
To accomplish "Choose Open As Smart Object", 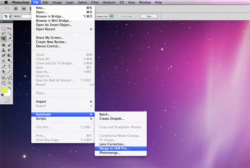I will coord(63,25).
